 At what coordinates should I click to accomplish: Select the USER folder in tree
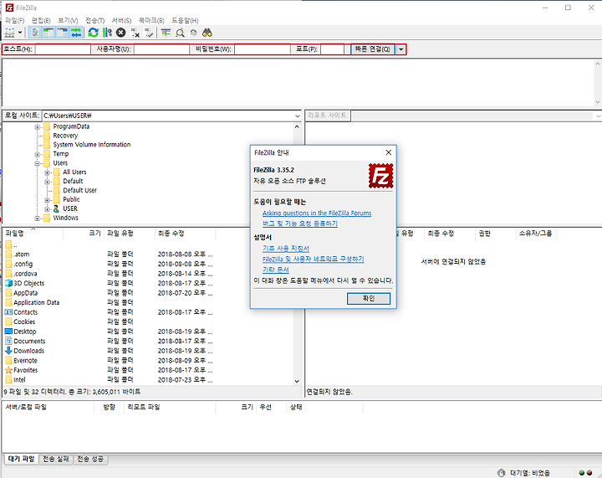coord(70,208)
